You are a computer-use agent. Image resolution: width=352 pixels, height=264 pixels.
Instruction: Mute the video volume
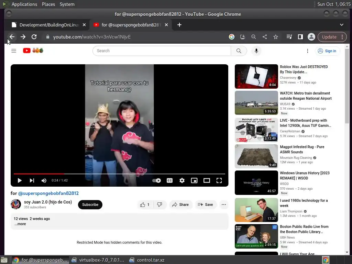44,180
